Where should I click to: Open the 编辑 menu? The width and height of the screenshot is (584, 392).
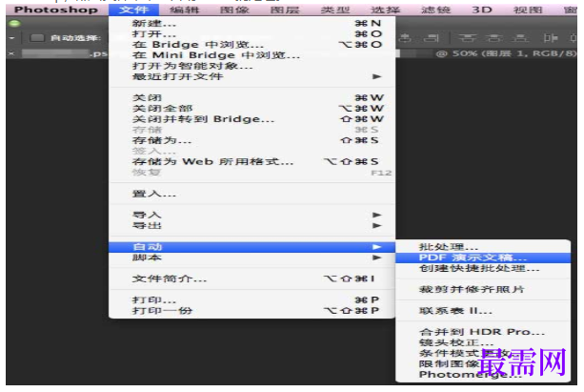point(185,10)
